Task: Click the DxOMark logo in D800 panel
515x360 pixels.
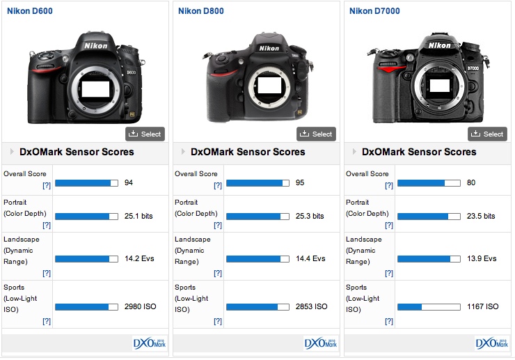Action: 321,343
